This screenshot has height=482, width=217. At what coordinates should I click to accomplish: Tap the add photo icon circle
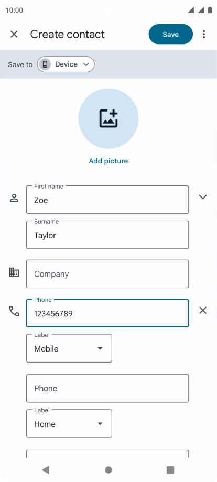point(108,118)
